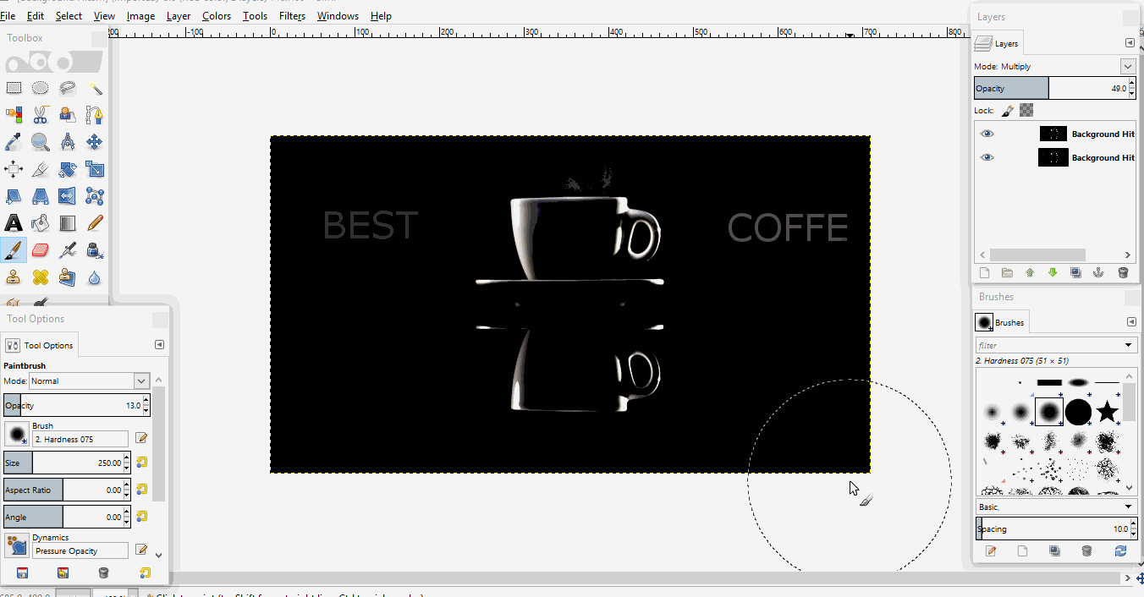Image resolution: width=1144 pixels, height=597 pixels.
Task: Select the Scissors Select tool
Action: click(x=41, y=114)
